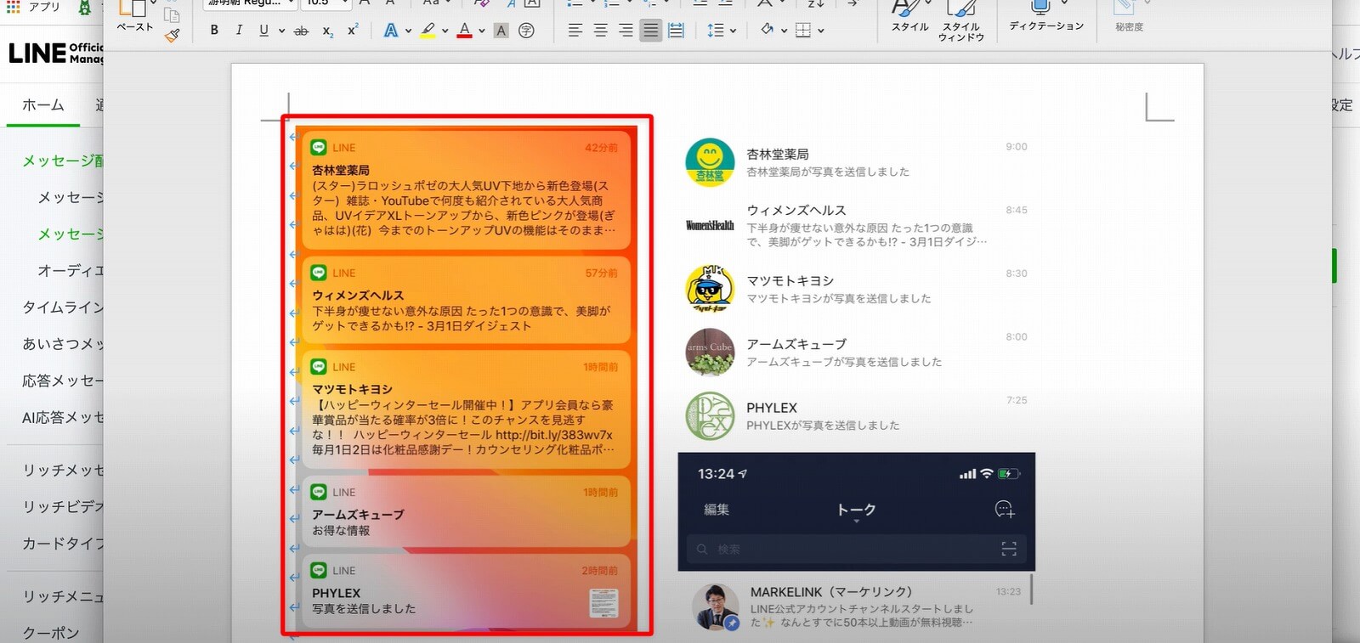Apply borders to the paragraph
The image size is (1360, 643).
803,31
